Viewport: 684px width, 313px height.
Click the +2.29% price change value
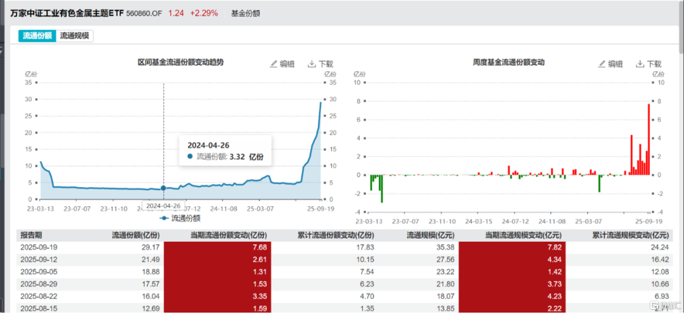[x=204, y=13]
